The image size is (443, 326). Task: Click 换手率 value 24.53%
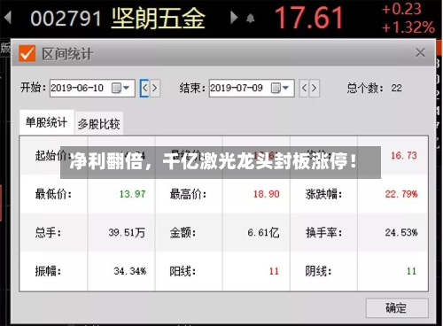tap(401, 233)
